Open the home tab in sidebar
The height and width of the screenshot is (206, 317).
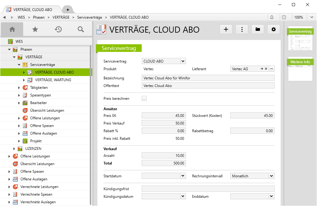[x=12, y=29]
